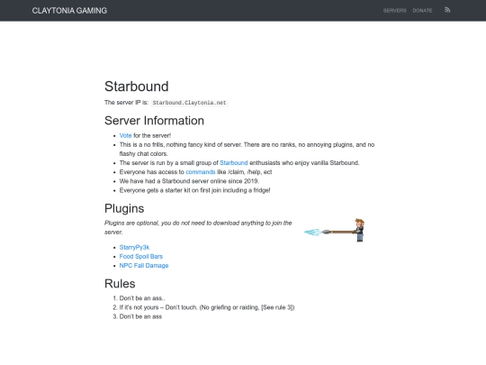Go to the Donate page
Screen dimensions: 486x365
pyautogui.click(x=422, y=11)
